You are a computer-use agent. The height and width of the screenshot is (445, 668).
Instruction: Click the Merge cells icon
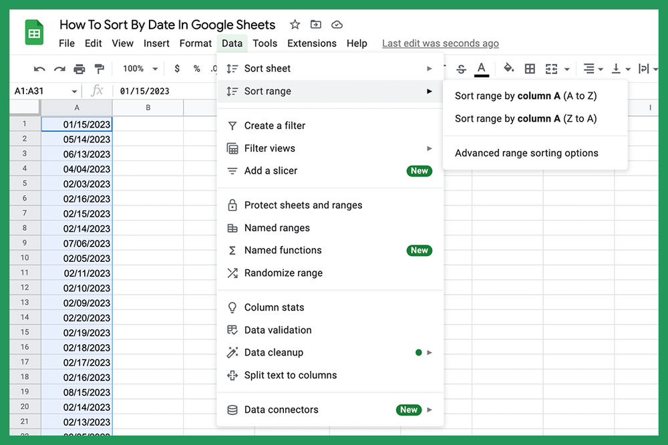coord(551,69)
